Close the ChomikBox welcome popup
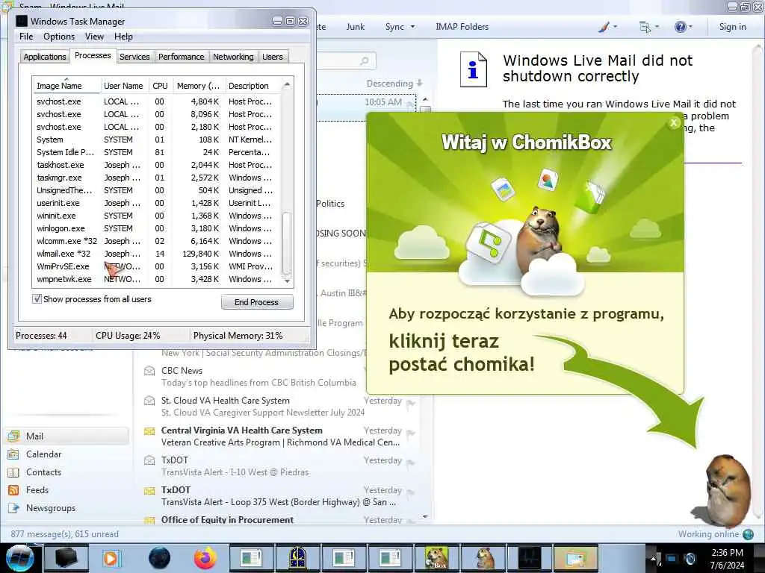The width and height of the screenshot is (765, 573). point(674,123)
